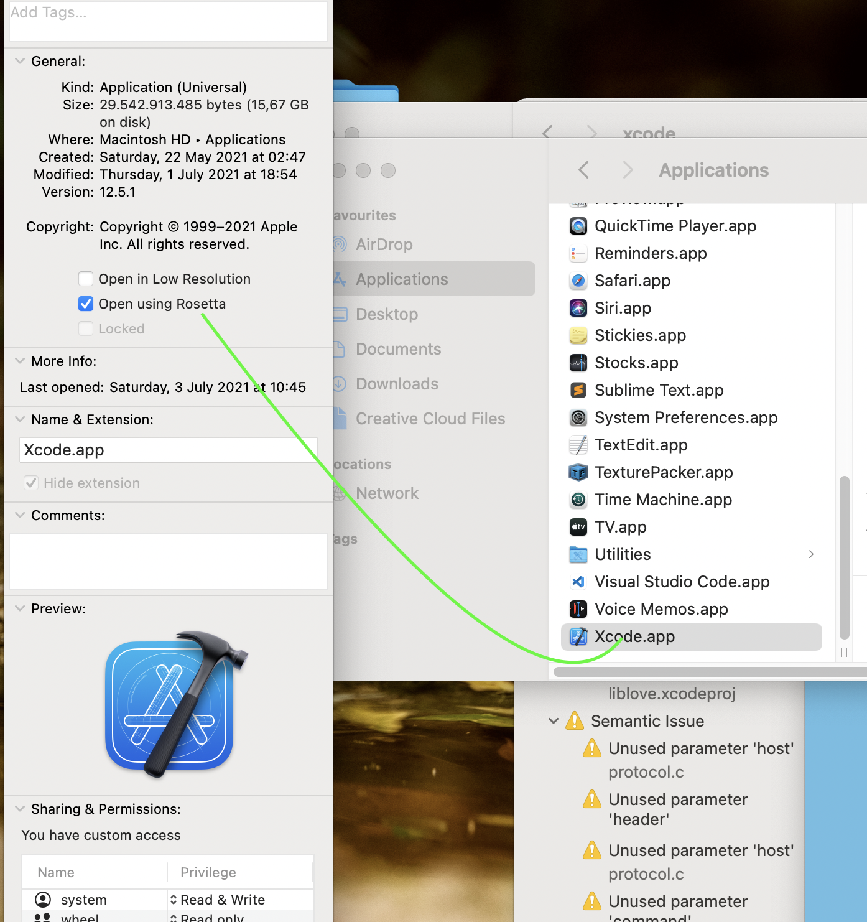Select liblove.xcodeproj in issue list
The width and height of the screenshot is (867, 922).
point(672,694)
